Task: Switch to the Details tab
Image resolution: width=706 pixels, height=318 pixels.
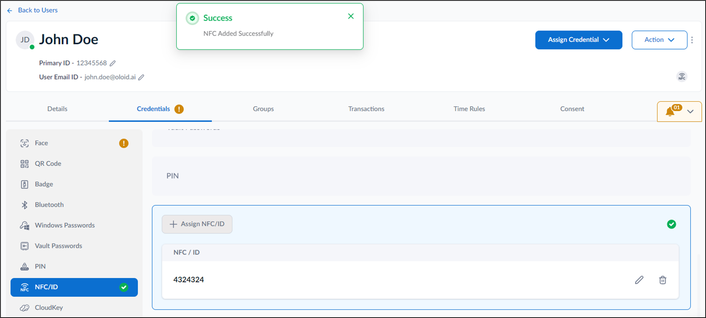Action: click(x=57, y=109)
